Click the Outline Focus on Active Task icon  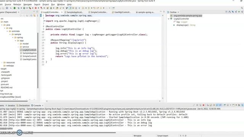[226, 12]
